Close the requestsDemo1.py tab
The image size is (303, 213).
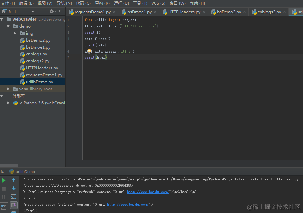tap(114, 12)
